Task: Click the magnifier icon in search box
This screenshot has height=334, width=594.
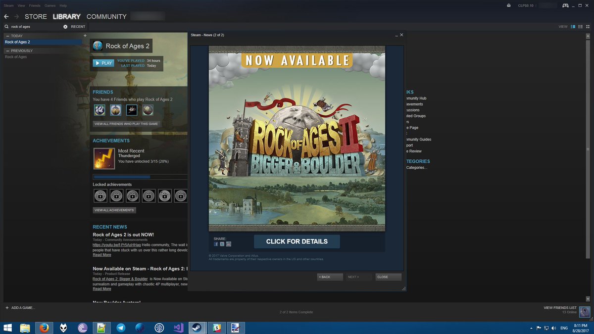Action: click(6, 26)
